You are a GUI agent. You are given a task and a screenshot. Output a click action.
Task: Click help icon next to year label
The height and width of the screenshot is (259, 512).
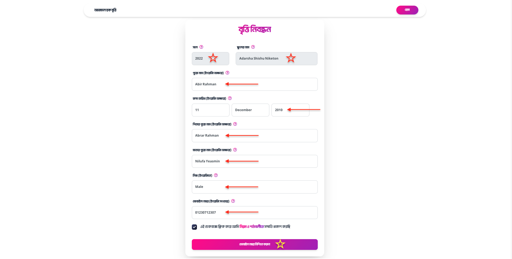[201, 47]
